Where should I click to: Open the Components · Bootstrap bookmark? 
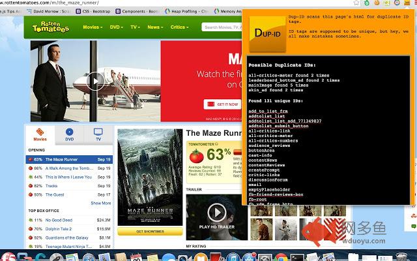click(137, 11)
